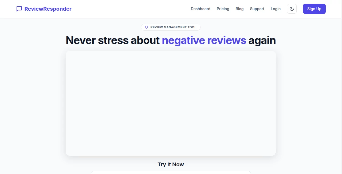Image resolution: width=342 pixels, height=174 pixels.
Task: Select the shield icon in the badge
Action: (x=146, y=27)
